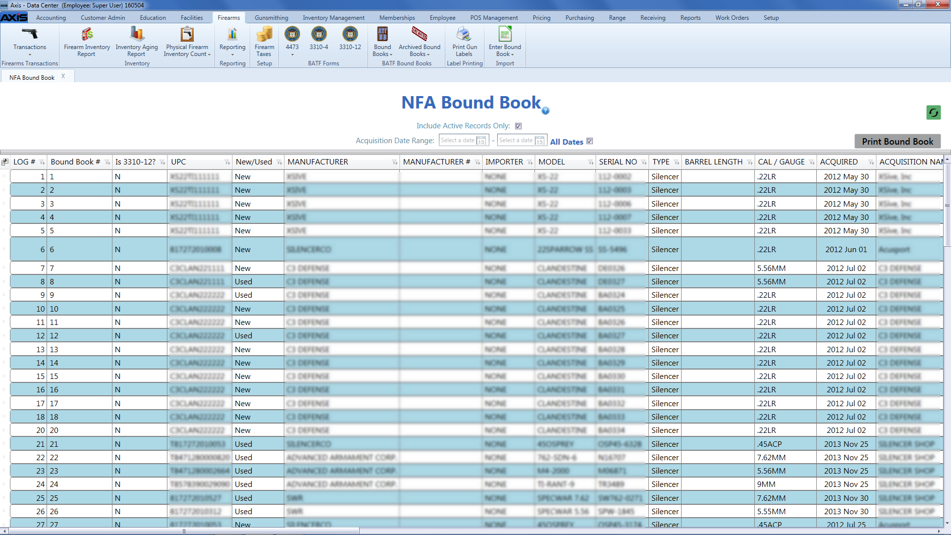Filter the BARREL LENGTH column
The width and height of the screenshot is (951, 535).
[749, 162]
